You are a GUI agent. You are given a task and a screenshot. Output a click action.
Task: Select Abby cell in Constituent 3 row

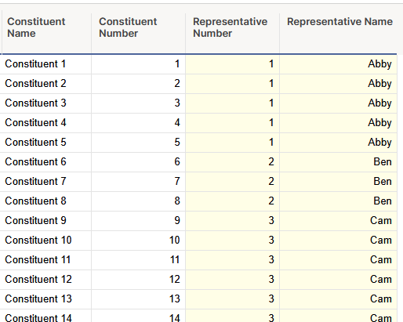(x=339, y=103)
